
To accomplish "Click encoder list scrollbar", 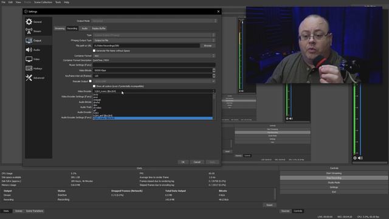I will coord(214,106).
